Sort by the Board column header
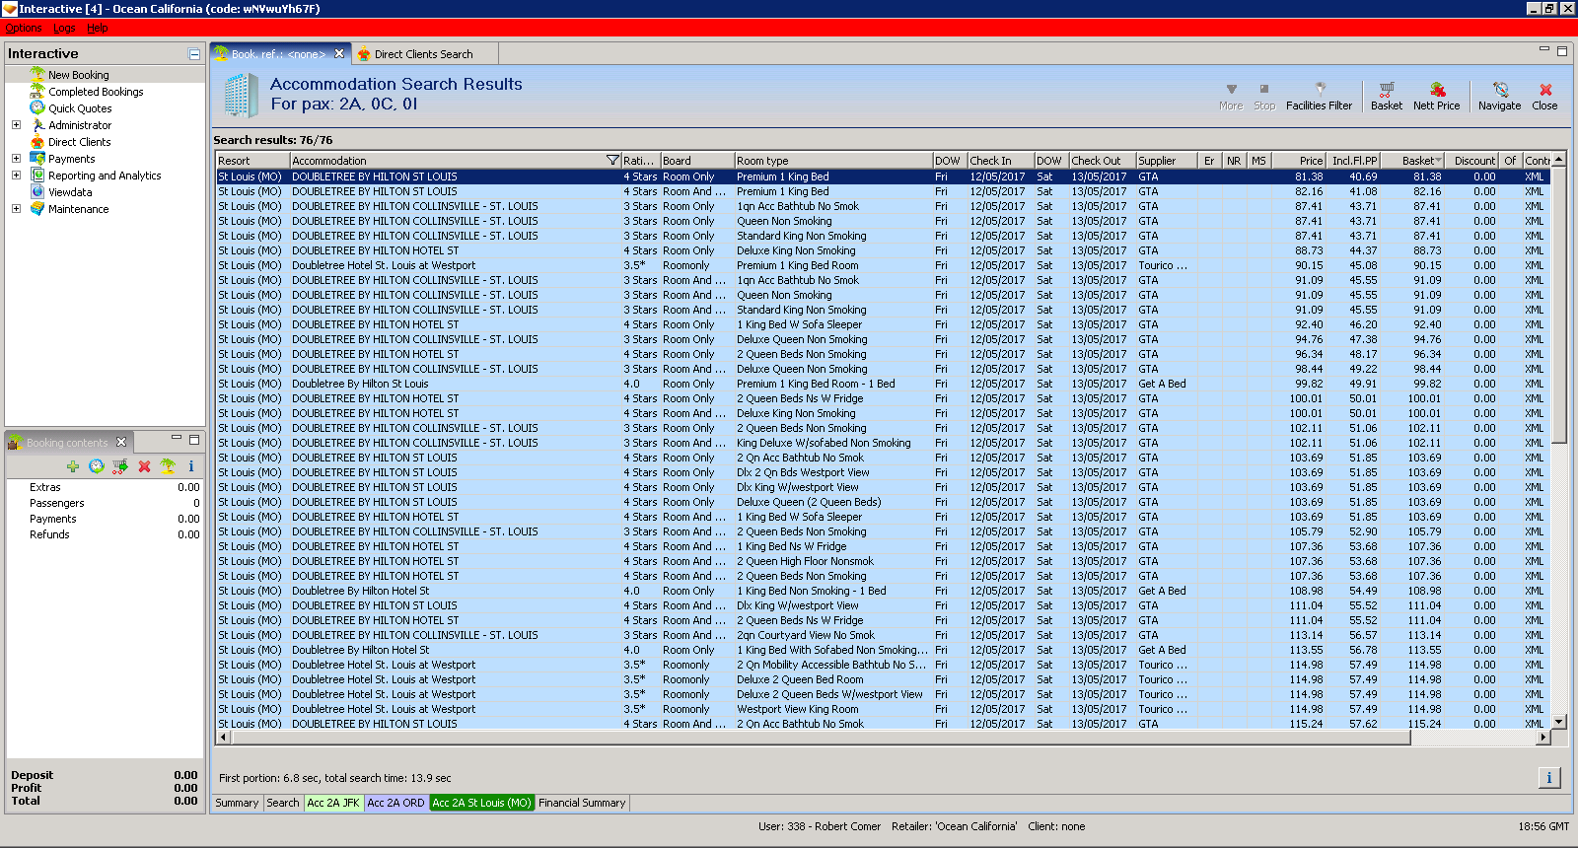The width and height of the screenshot is (1578, 848). [697, 161]
